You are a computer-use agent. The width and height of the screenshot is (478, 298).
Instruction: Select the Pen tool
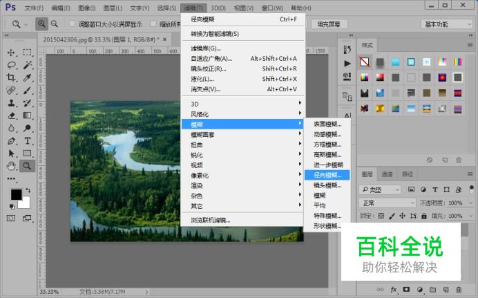tap(11, 141)
